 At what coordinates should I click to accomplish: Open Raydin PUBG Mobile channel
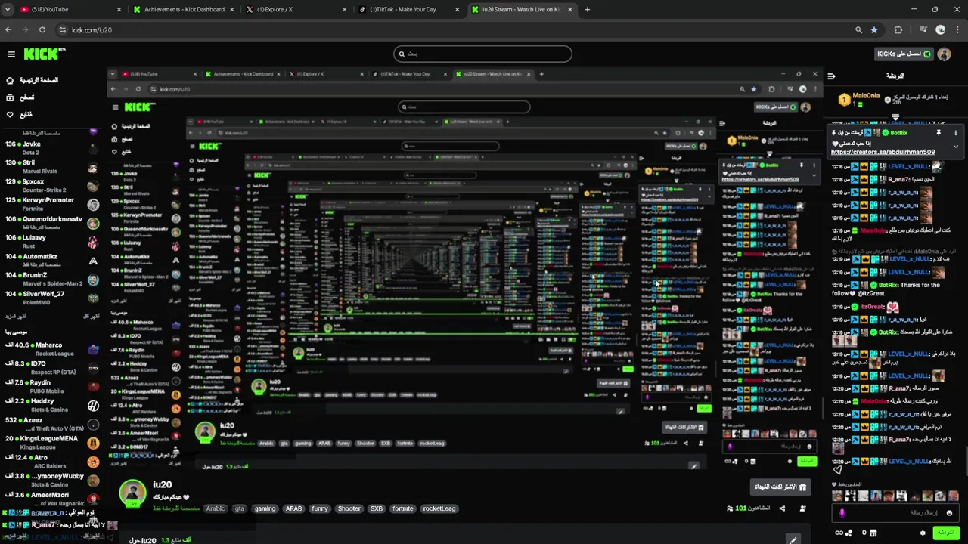(x=53, y=386)
